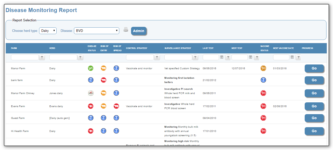The image size is (333, 150).
Task: Open the Next Test calendar picker
Action: pyautogui.click(x=251, y=57)
